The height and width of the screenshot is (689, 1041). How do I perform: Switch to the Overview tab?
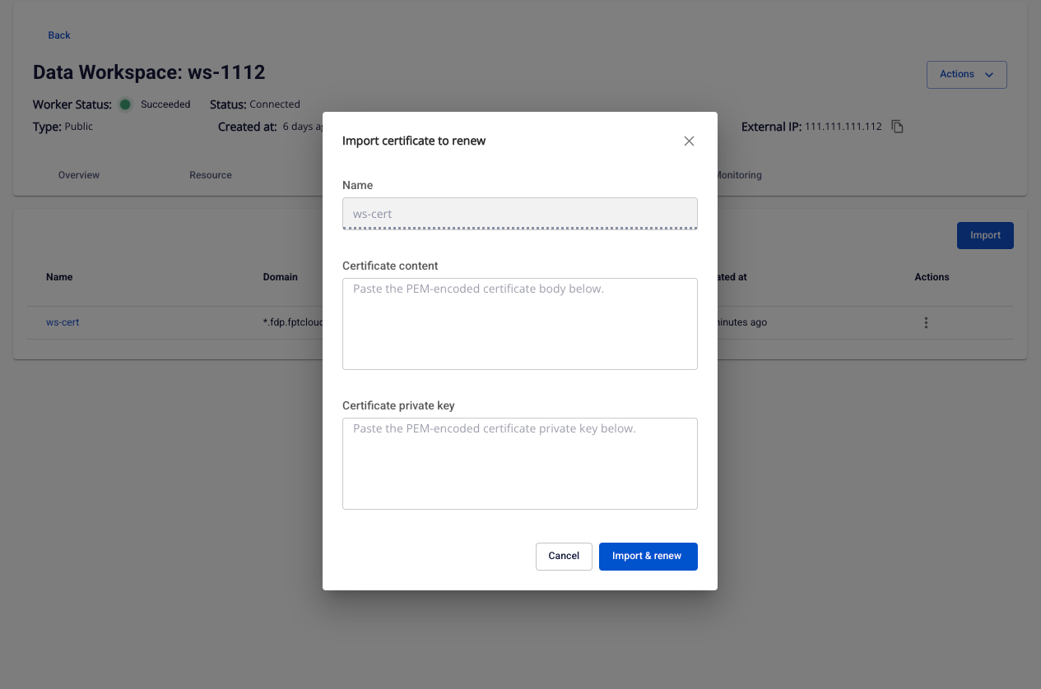pos(79,175)
